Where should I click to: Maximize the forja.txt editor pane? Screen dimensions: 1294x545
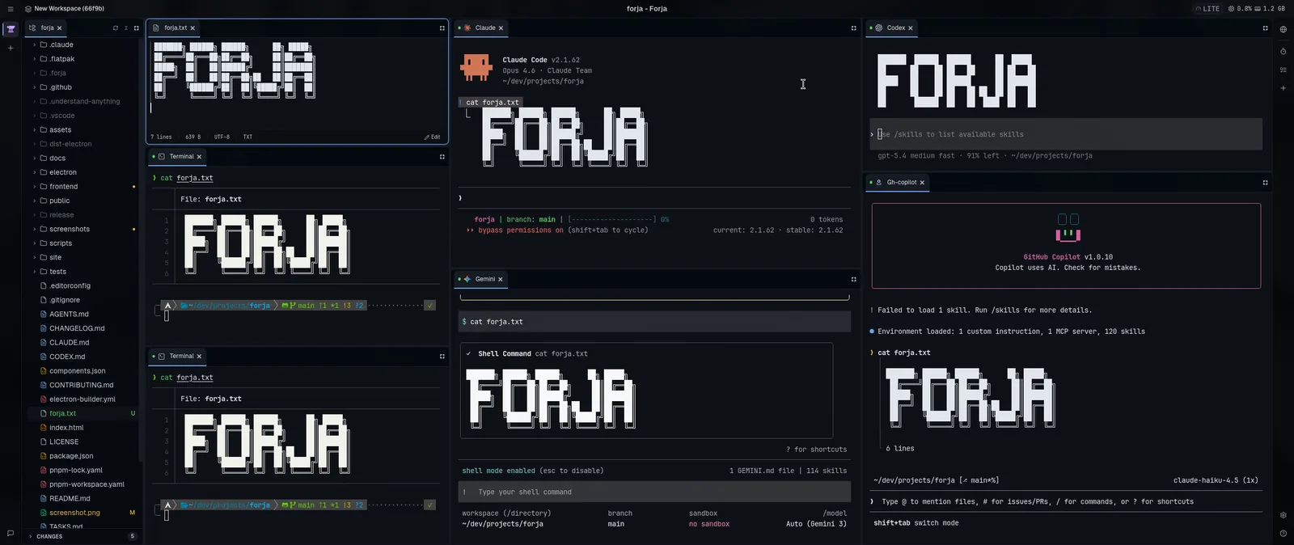click(x=442, y=27)
